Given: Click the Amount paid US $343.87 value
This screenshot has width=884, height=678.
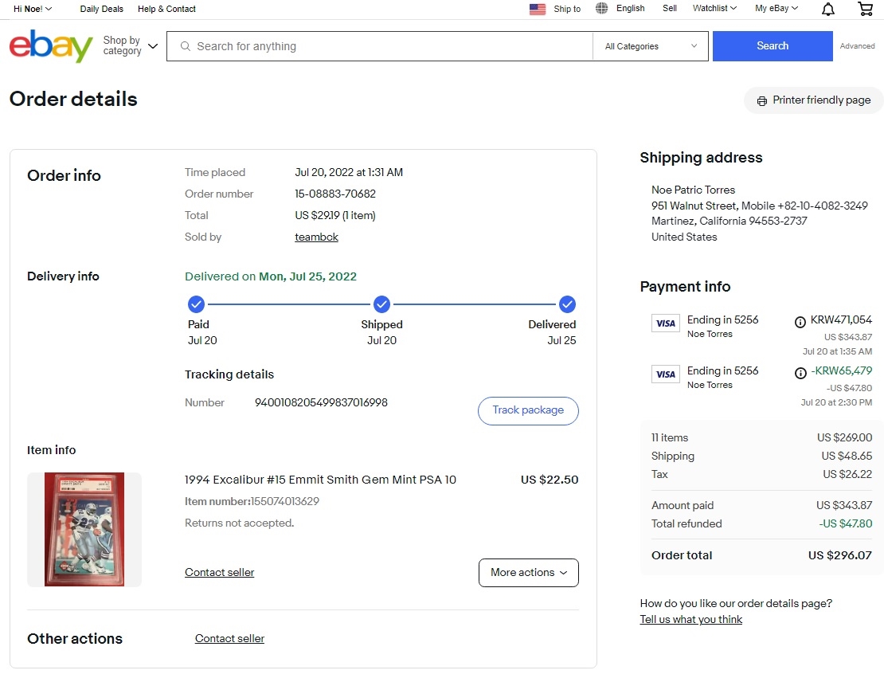Looking at the screenshot, I should point(844,505).
